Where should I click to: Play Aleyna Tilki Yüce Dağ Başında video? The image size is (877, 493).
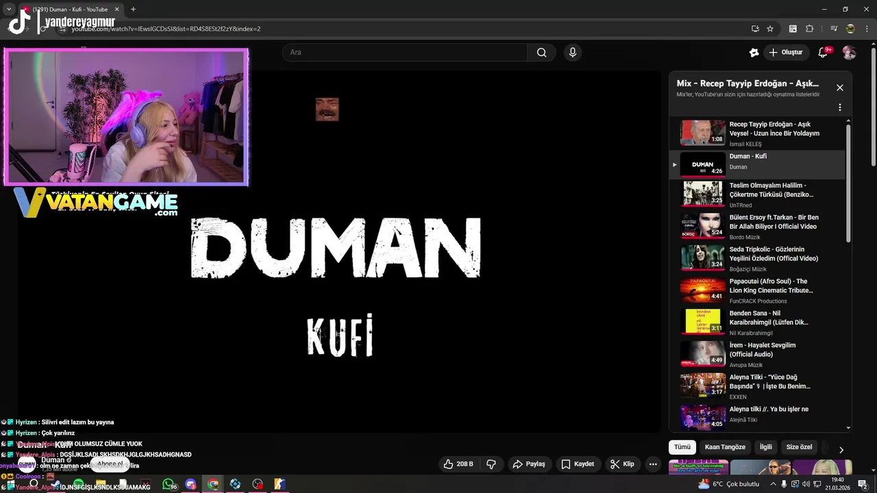click(x=758, y=386)
